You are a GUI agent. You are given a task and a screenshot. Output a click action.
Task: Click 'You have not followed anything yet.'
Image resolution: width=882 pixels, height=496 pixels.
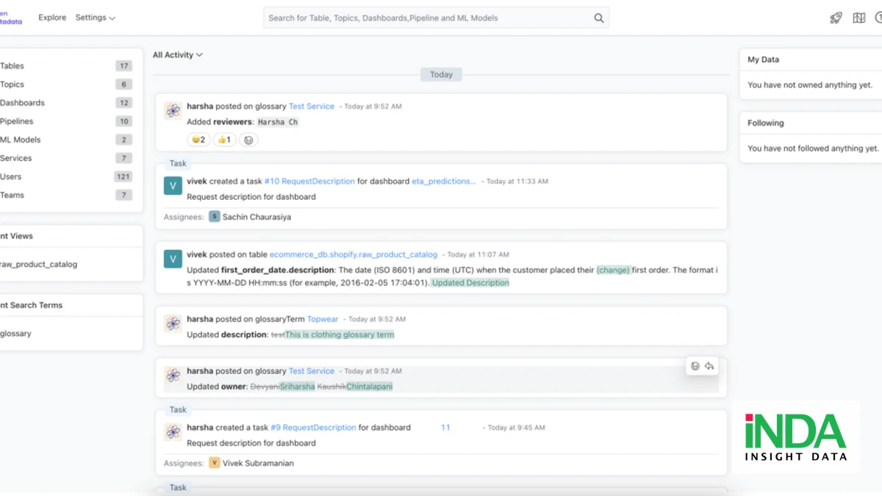click(x=813, y=148)
